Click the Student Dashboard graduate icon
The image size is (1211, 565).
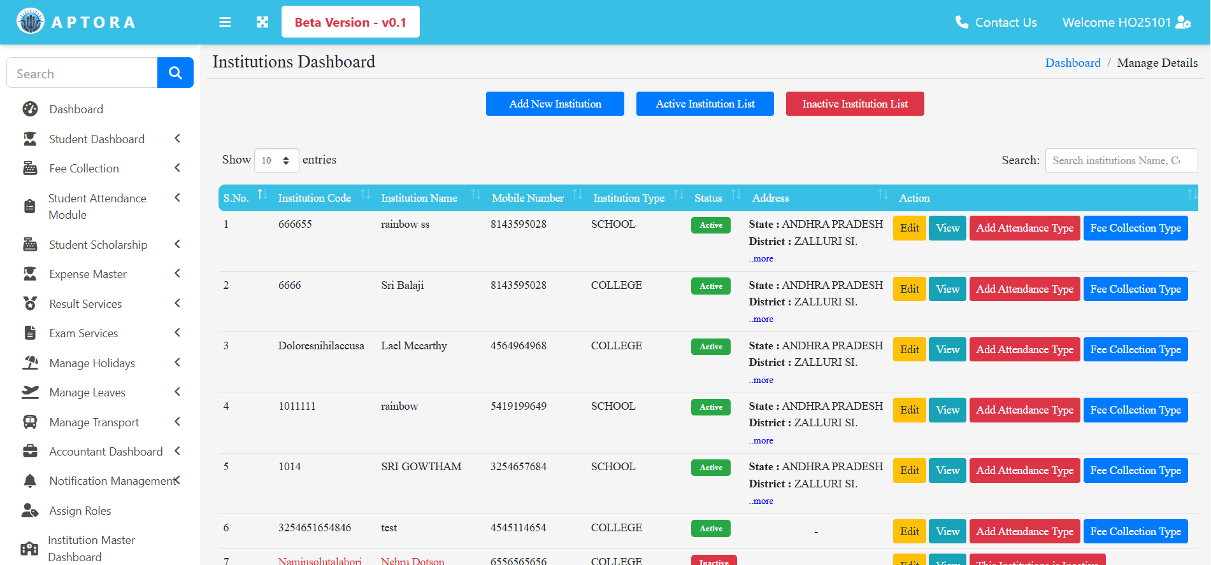(x=30, y=139)
